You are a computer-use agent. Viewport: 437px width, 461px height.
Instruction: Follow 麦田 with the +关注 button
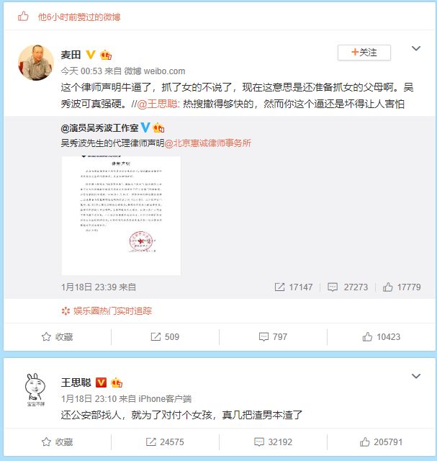tap(364, 53)
